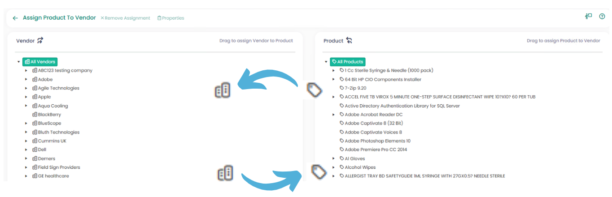Expand the Apple vendor node
The width and height of the screenshot is (612, 197).
(26, 97)
